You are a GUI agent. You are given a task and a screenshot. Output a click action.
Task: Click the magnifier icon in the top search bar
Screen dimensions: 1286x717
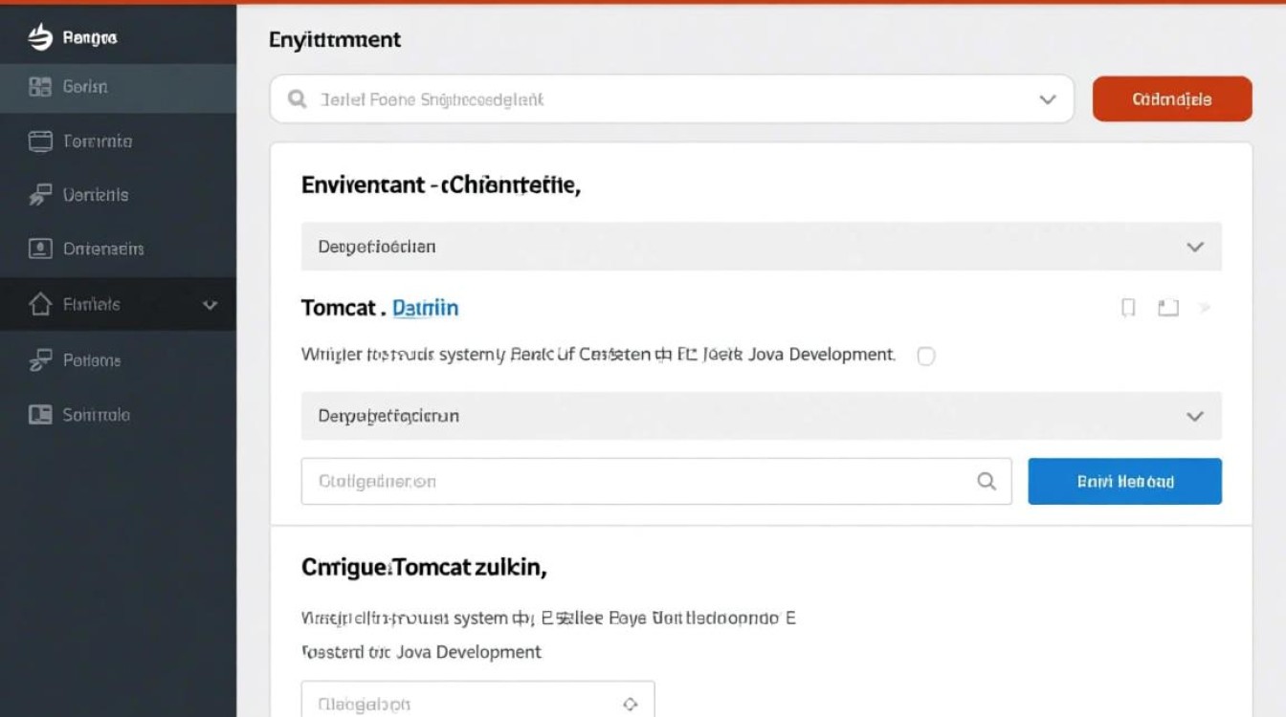[x=298, y=99]
